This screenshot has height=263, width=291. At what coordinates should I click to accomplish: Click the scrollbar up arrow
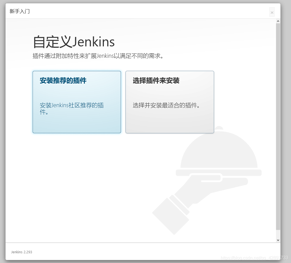278,21
